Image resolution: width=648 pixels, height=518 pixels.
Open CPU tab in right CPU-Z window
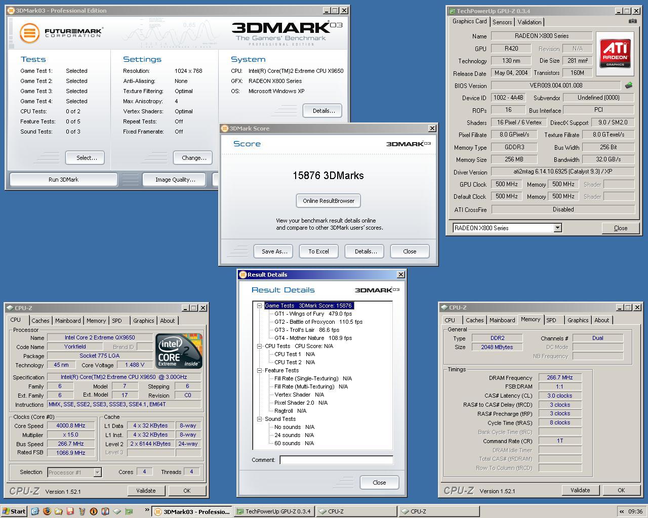point(450,320)
